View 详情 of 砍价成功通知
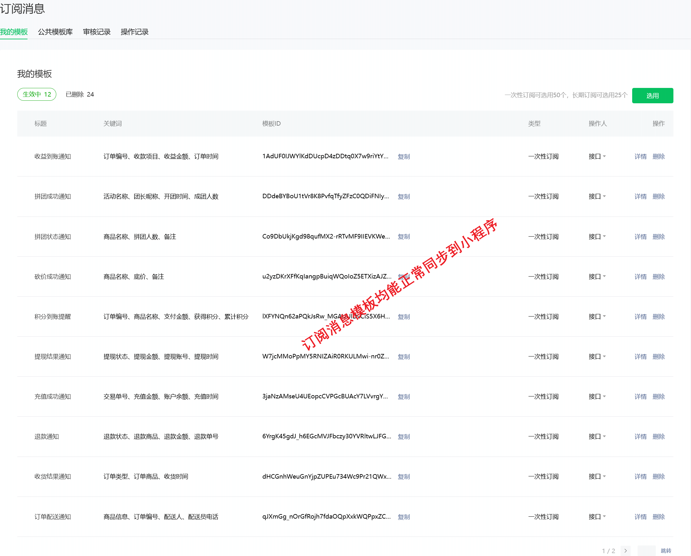 (x=640, y=277)
